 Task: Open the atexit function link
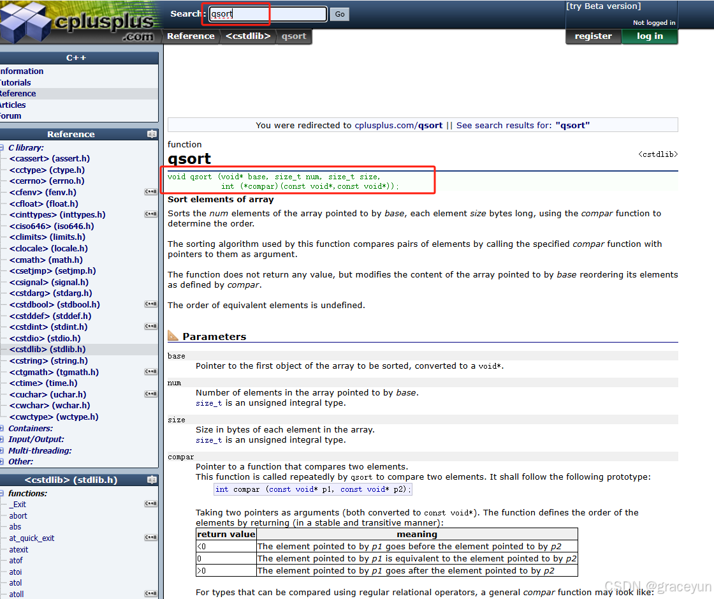(x=18, y=549)
